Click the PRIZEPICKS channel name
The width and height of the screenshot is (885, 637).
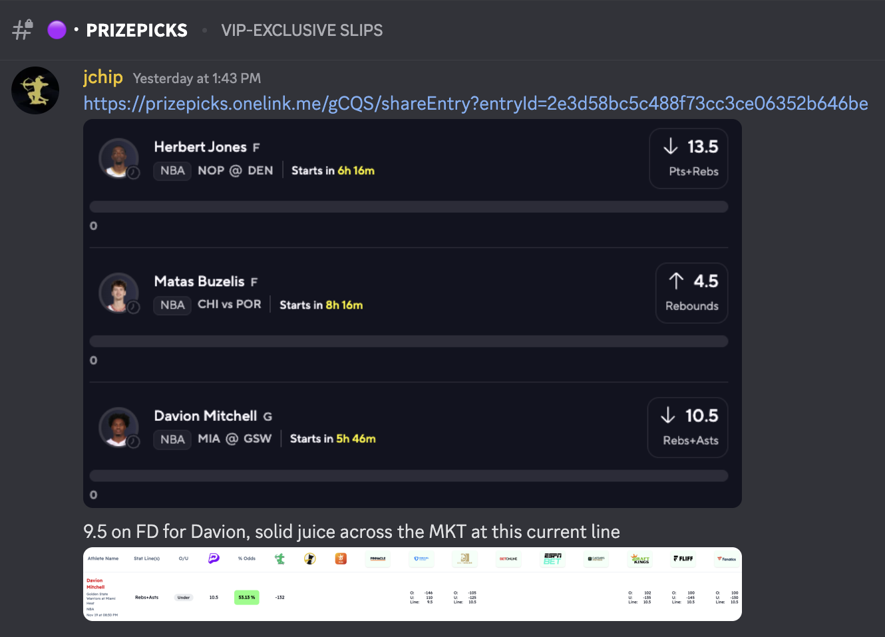pos(137,31)
